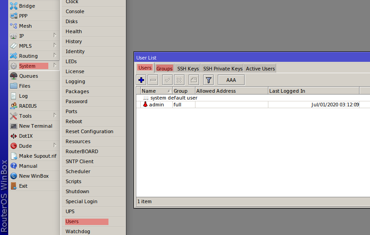Click the Bridge sidebar icon
Image resolution: width=370 pixels, height=235 pixels.
pos(14,6)
